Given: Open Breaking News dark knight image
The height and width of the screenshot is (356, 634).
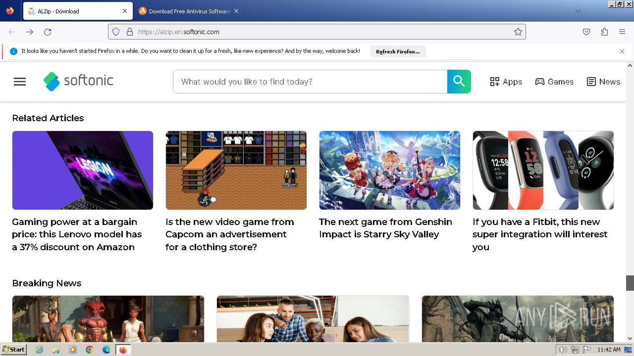Looking at the screenshot, I should coord(518,319).
